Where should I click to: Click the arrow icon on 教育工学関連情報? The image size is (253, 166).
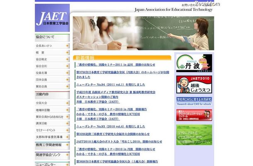(67, 145)
